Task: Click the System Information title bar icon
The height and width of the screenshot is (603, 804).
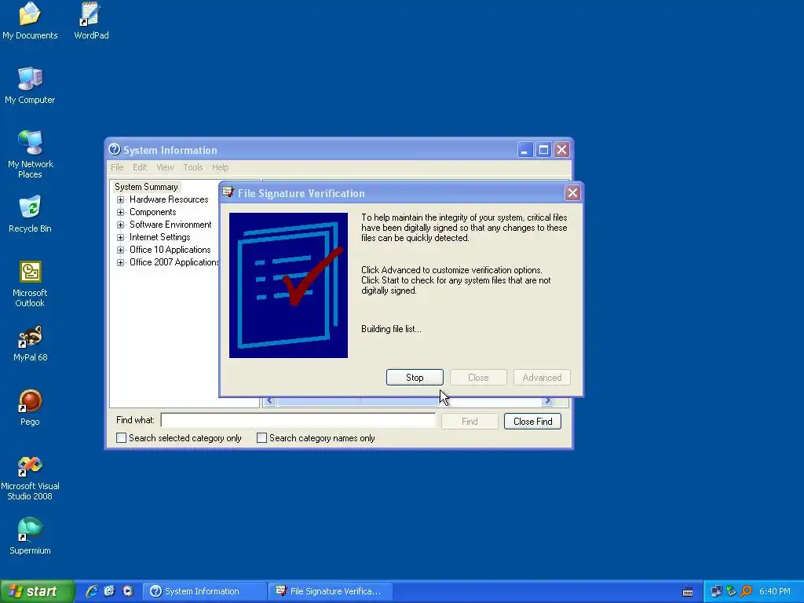Action: 115,149
